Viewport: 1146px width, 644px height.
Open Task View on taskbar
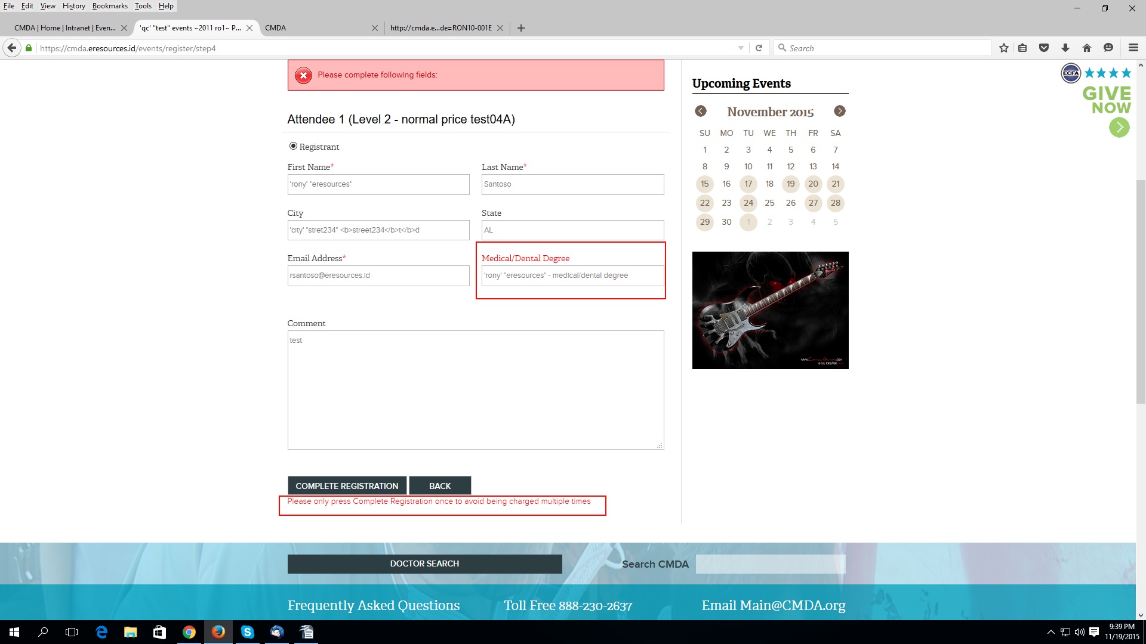pyautogui.click(x=72, y=632)
